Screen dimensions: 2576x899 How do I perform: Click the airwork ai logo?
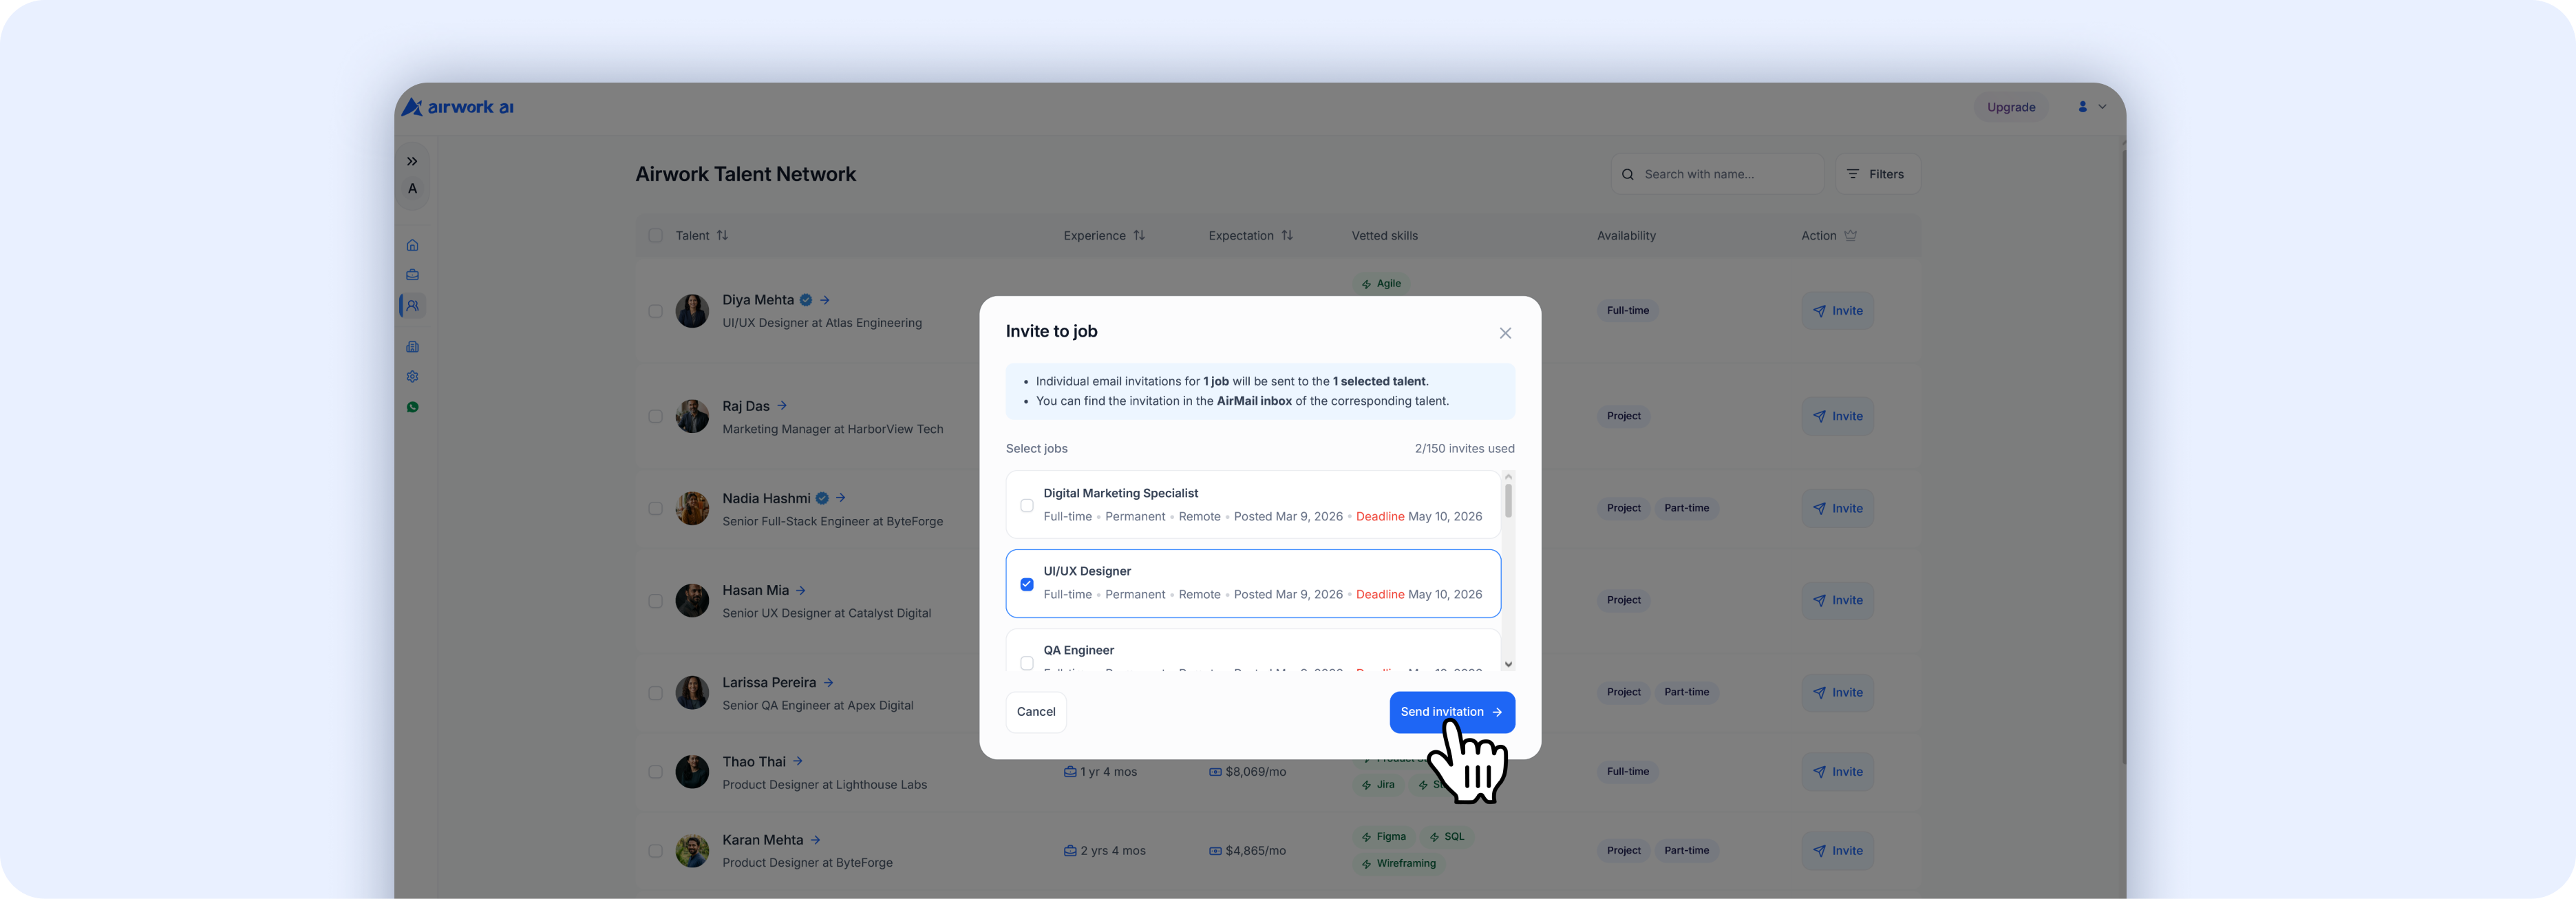(x=458, y=107)
